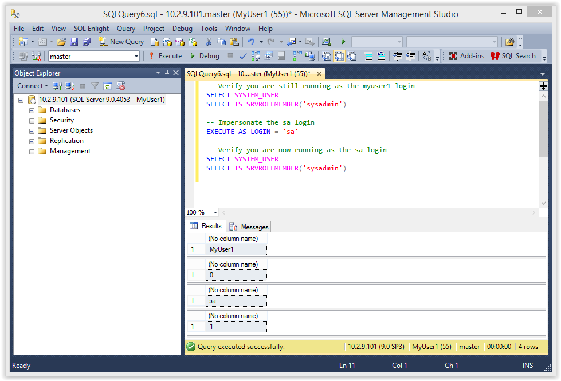Select the sa result cell

point(236,301)
